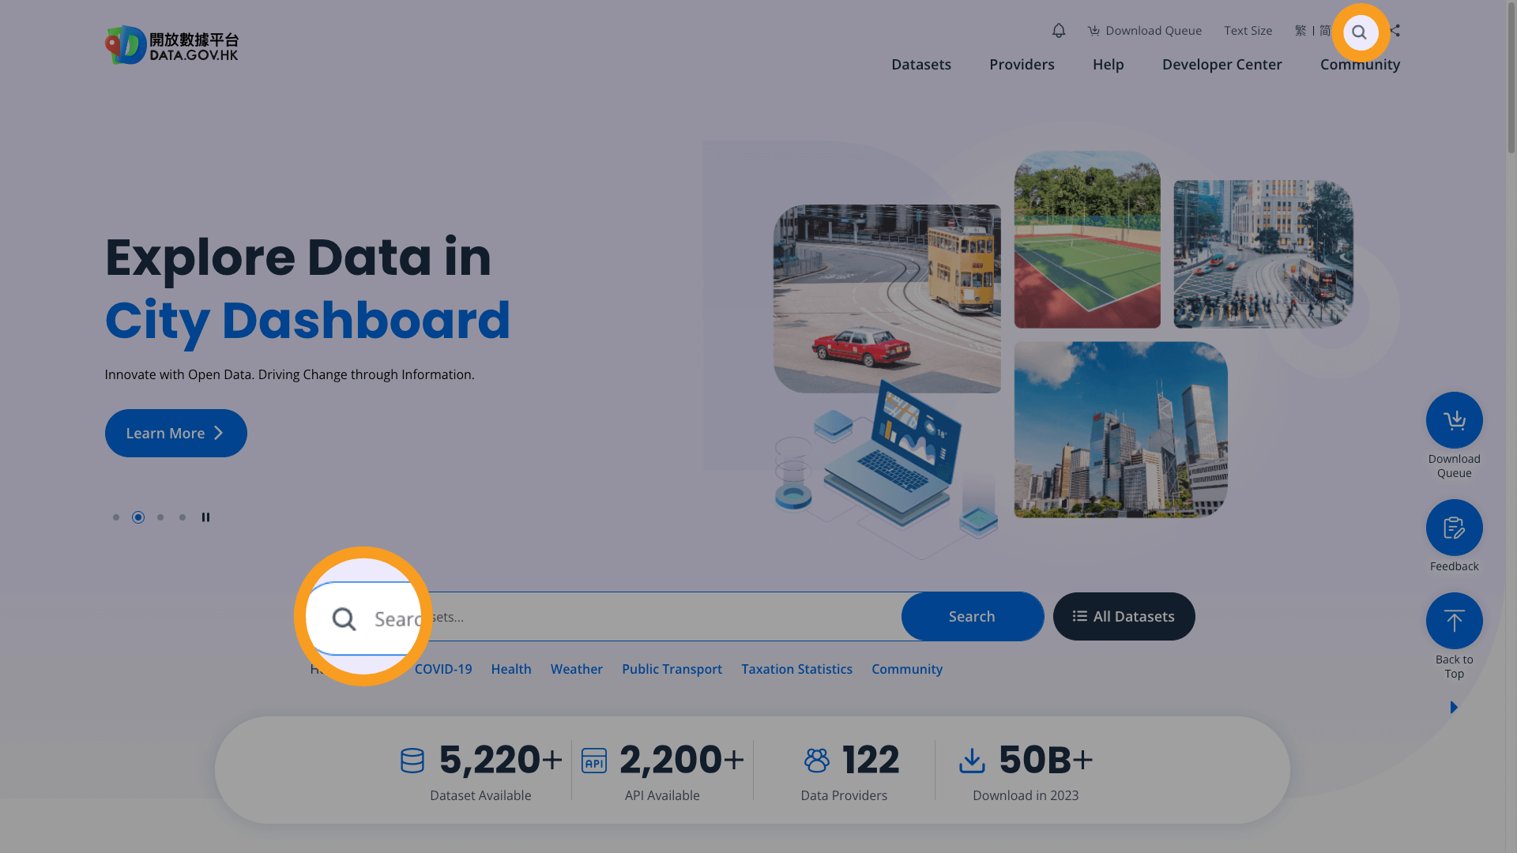Click the tram and taxi photo

click(886, 299)
